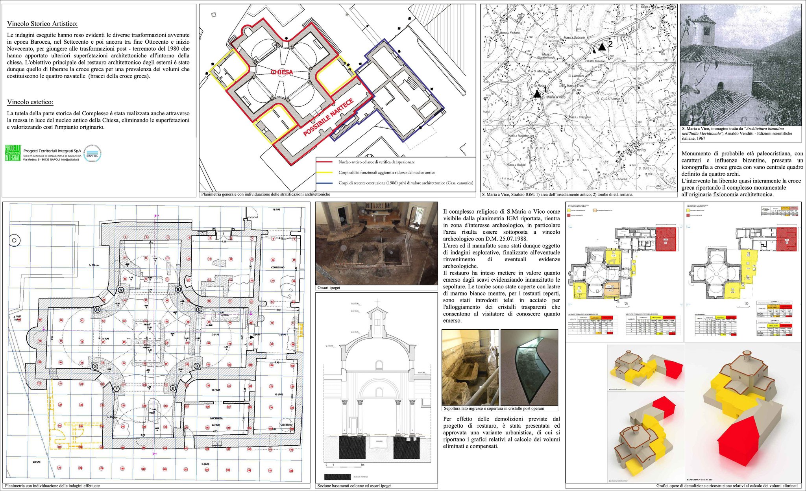Click the yellow line legend for Corpi edilizi funzionali
Viewport: 806px width, 491px height.
[325, 172]
